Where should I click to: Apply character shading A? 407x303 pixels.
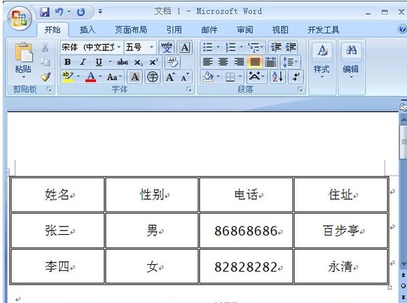(135, 77)
